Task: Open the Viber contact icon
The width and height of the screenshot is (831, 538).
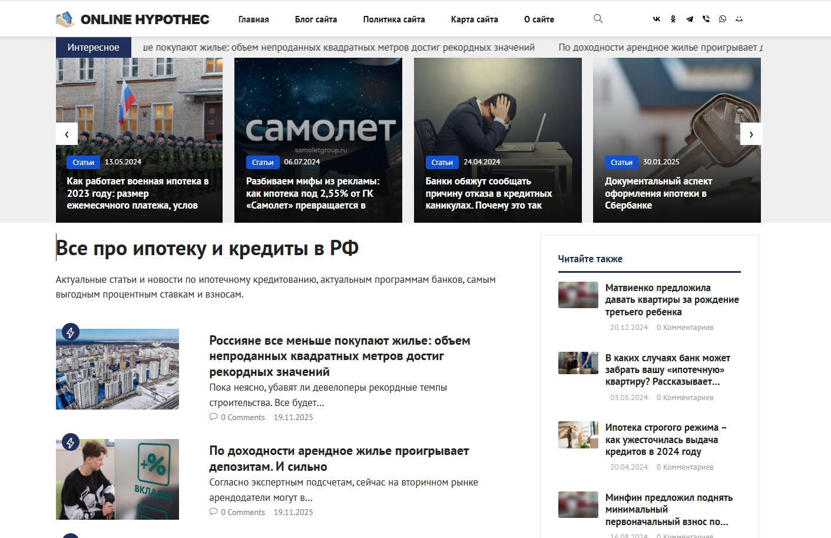Action: tap(706, 19)
